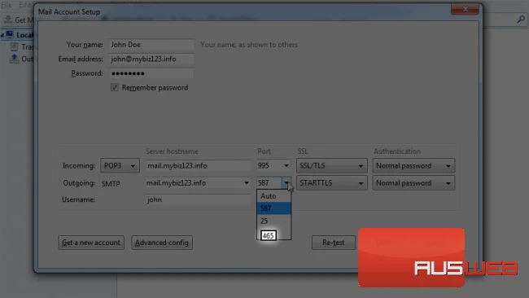Open Advanced config
The image size is (529, 298).
point(162,243)
